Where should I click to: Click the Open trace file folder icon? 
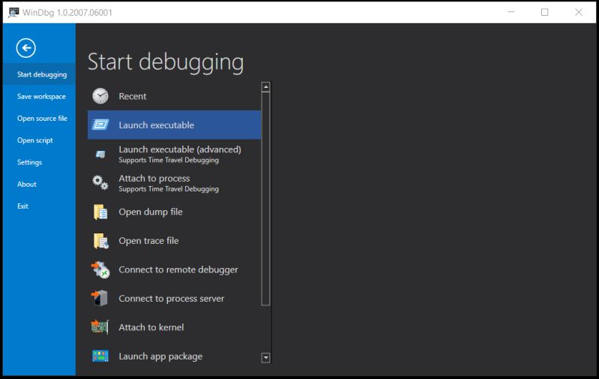pyautogui.click(x=101, y=241)
